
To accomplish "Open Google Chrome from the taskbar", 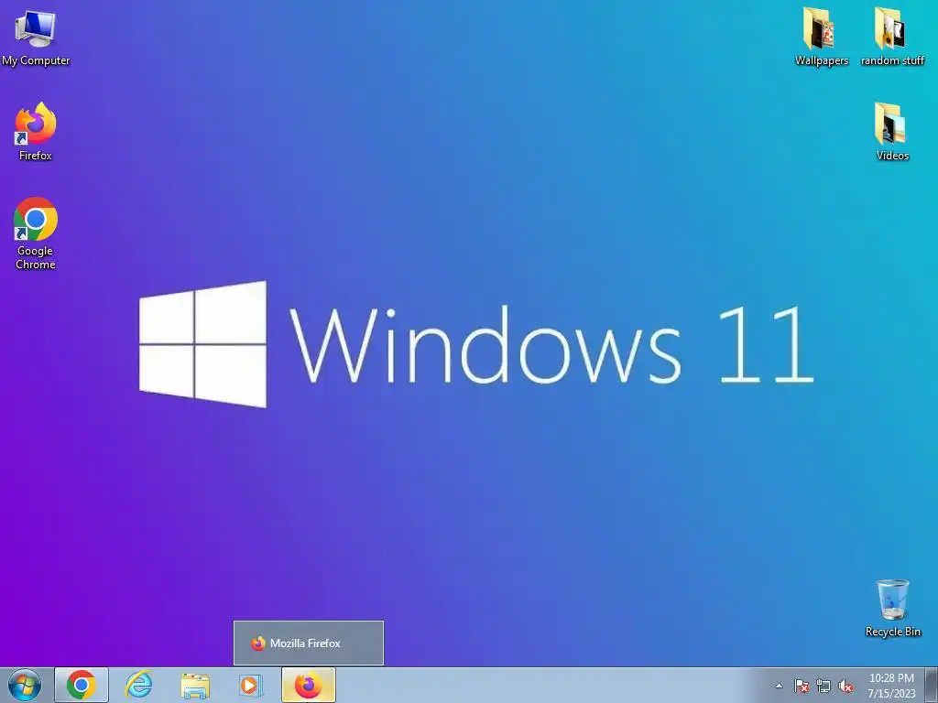I will coord(82,685).
